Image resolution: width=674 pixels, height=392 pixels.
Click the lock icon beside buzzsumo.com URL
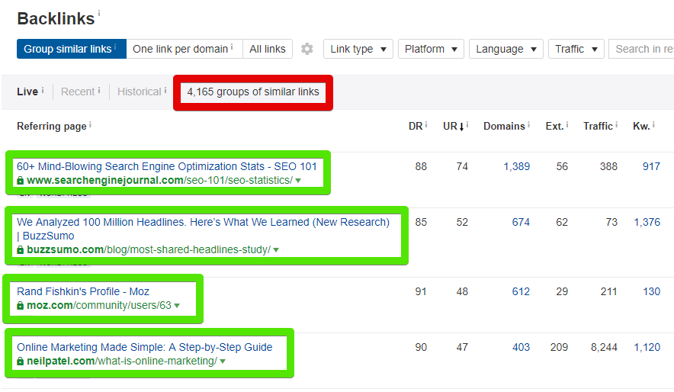click(x=20, y=249)
